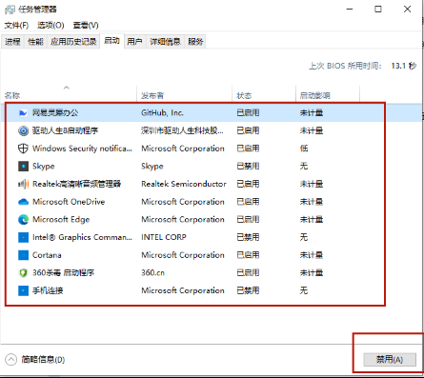
Task: Open the 选项(O) menu
Action: coord(50,25)
